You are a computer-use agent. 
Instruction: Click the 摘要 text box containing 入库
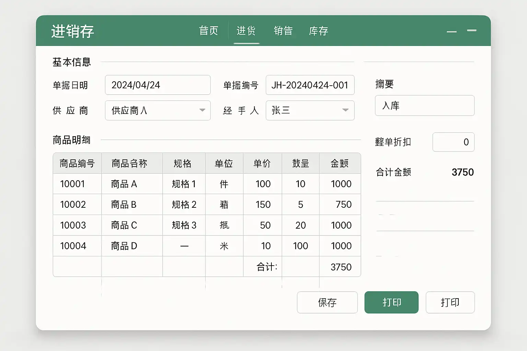point(424,106)
